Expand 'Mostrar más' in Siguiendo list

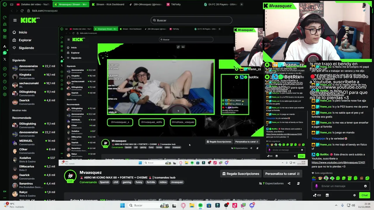click(19, 110)
